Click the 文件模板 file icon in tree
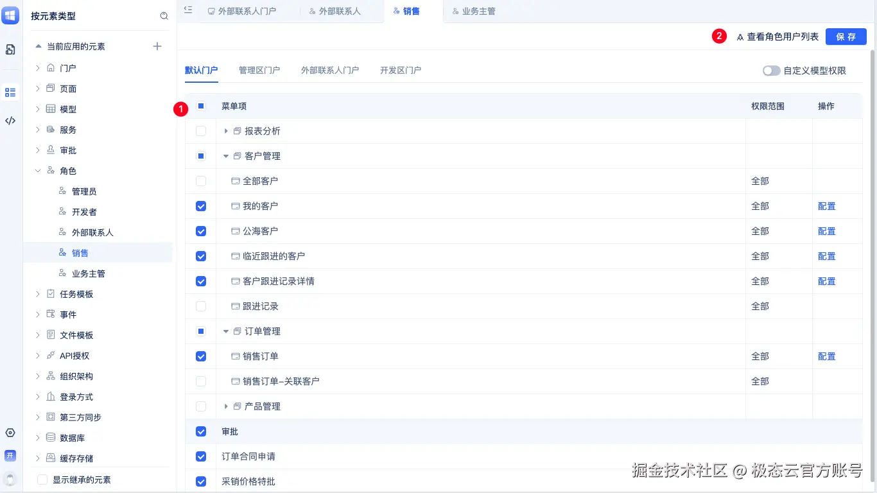 tap(51, 335)
